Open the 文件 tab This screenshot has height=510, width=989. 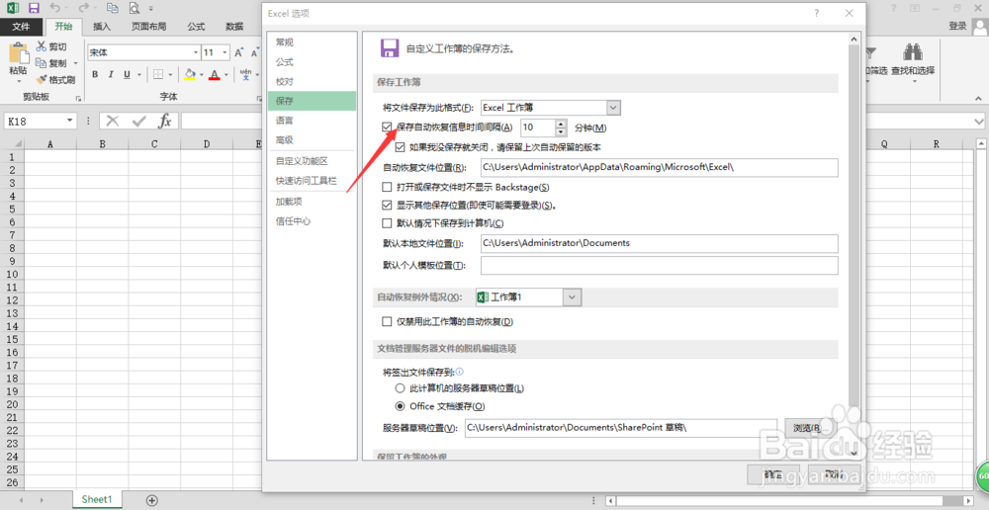point(22,27)
